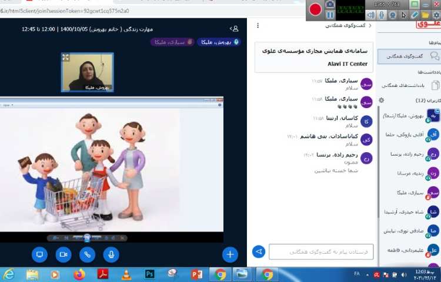Toggle mouse cursor capture in recorder toolbar

(x=403, y=15)
